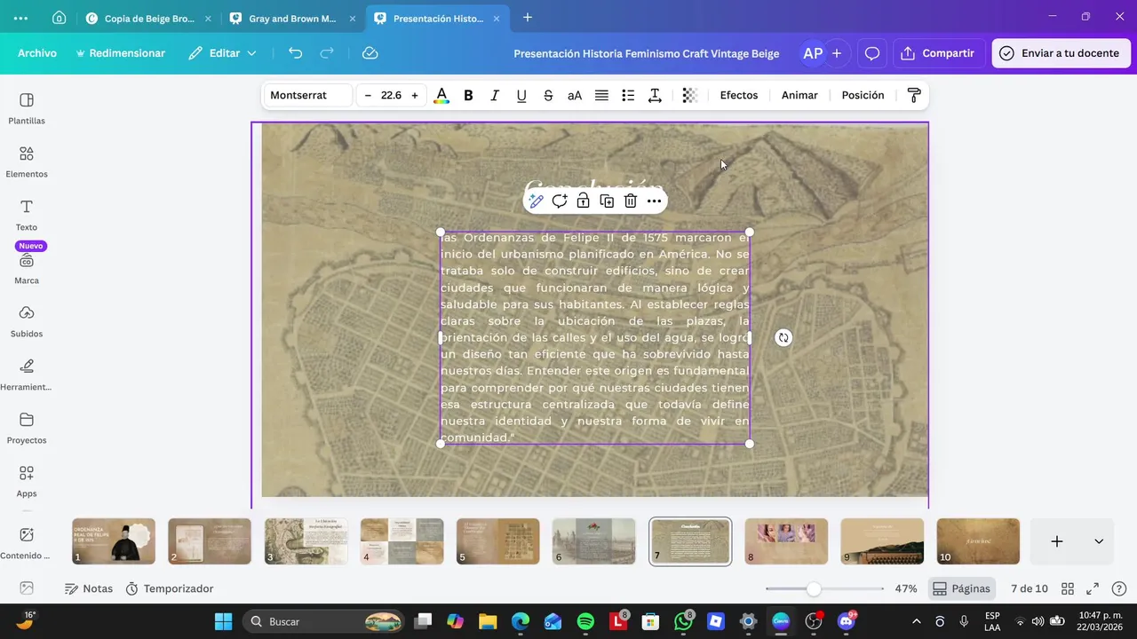The image size is (1137, 639).
Task: Open transparency checkerboard control
Action: pos(689,95)
